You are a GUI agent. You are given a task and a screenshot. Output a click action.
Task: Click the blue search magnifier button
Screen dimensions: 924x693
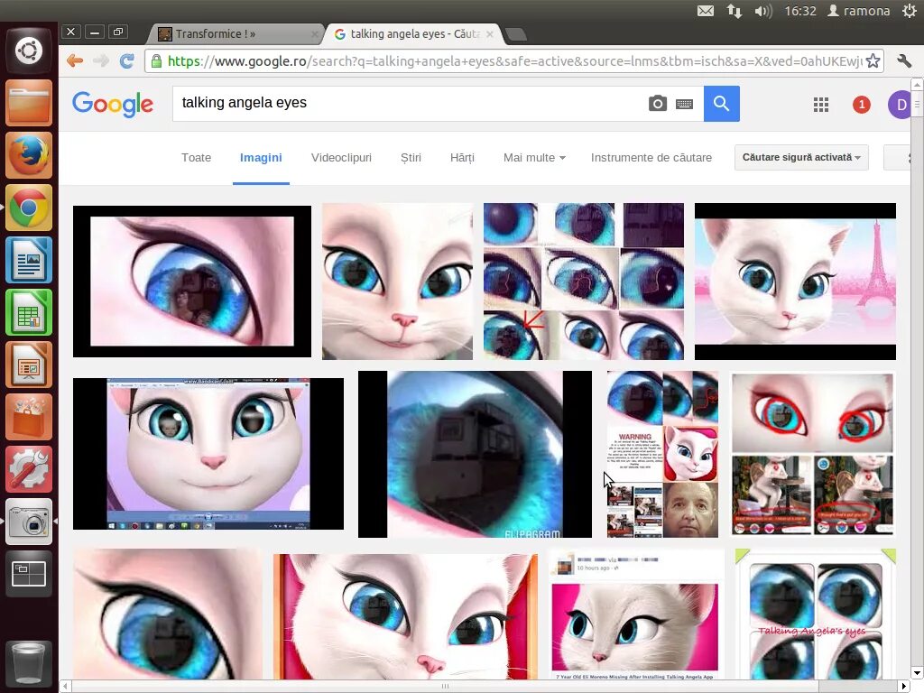pyautogui.click(x=721, y=104)
